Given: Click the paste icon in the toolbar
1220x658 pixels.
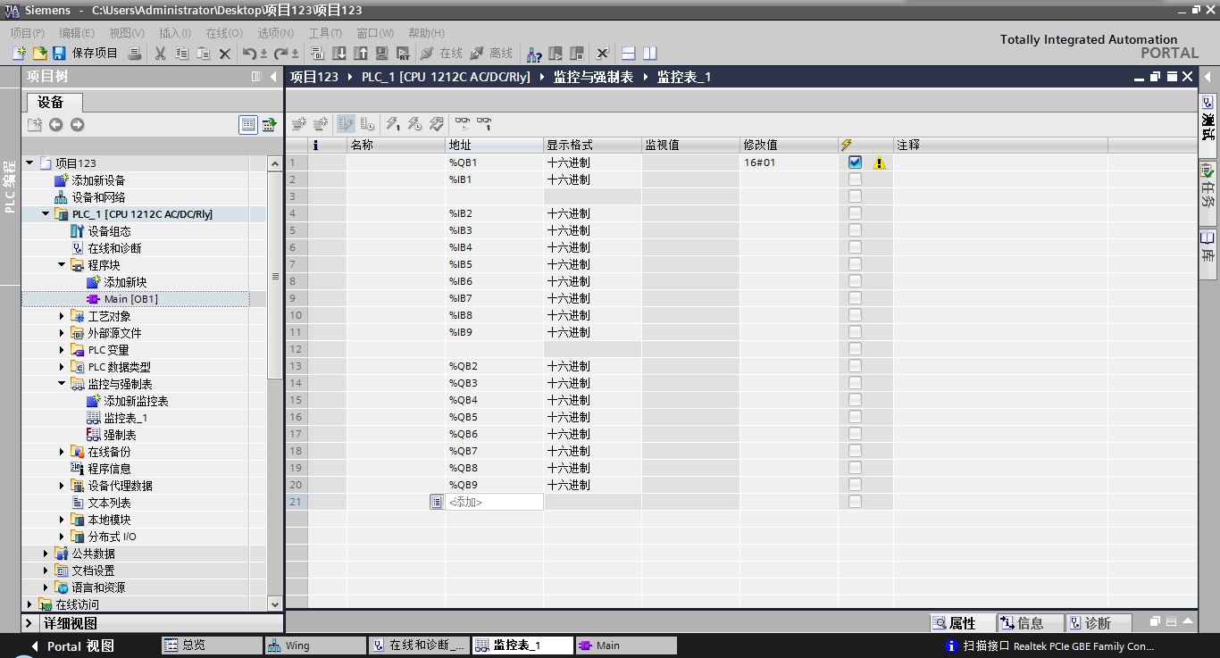Looking at the screenshot, I should tap(204, 54).
